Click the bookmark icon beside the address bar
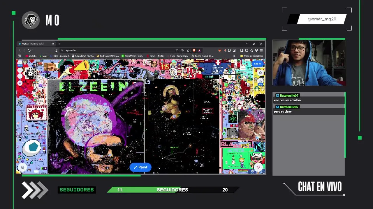The image size is (373, 209). (x=56, y=50)
